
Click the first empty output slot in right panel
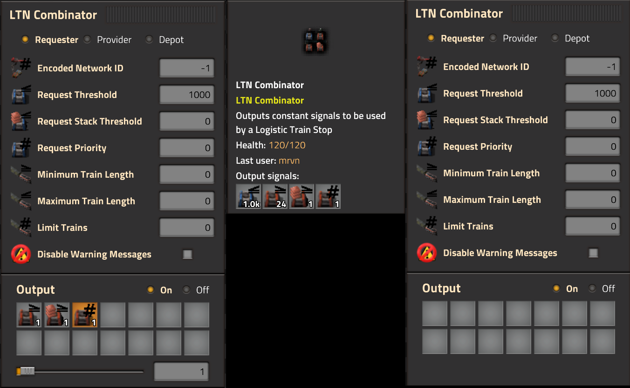[435, 313]
